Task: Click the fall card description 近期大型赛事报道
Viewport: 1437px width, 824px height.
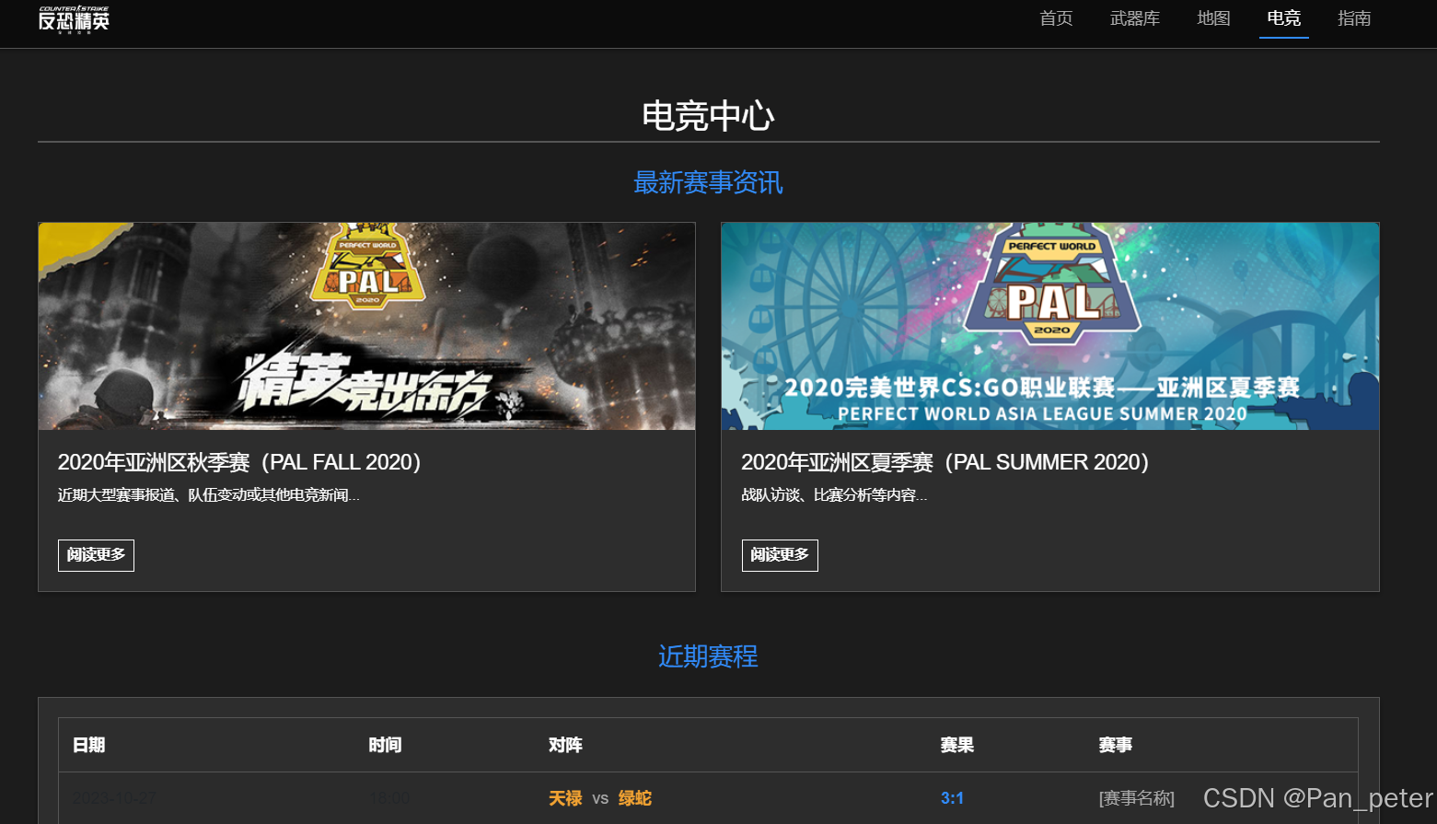Action: (x=209, y=495)
